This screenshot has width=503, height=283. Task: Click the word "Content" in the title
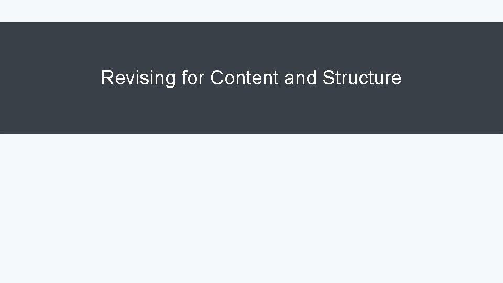tap(245, 78)
